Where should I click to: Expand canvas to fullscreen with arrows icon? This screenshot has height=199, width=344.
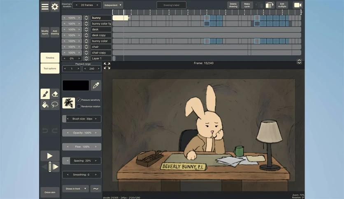pos(107,66)
